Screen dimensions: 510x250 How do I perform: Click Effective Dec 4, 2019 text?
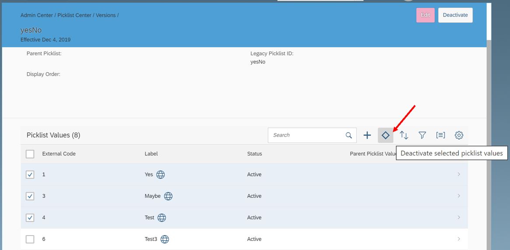(45, 40)
